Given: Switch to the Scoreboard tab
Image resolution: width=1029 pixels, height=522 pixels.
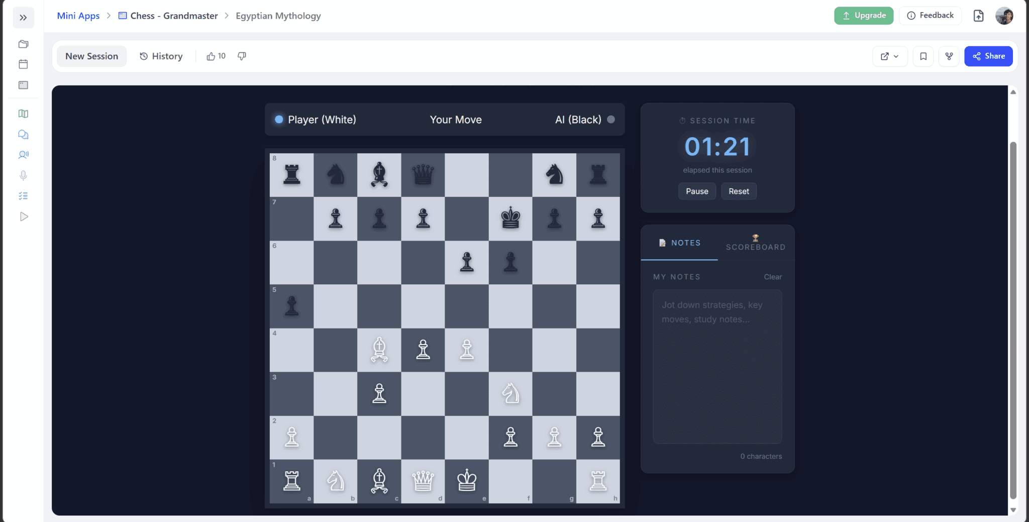Looking at the screenshot, I should [x=755, y=243].
